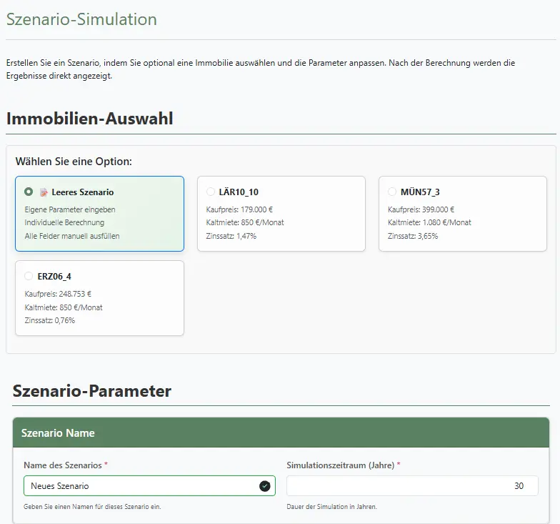560x524 pixels.
Task: Click hint 'Dauer der Simulation in Jahren.'
Action: [x=331, y=506]
